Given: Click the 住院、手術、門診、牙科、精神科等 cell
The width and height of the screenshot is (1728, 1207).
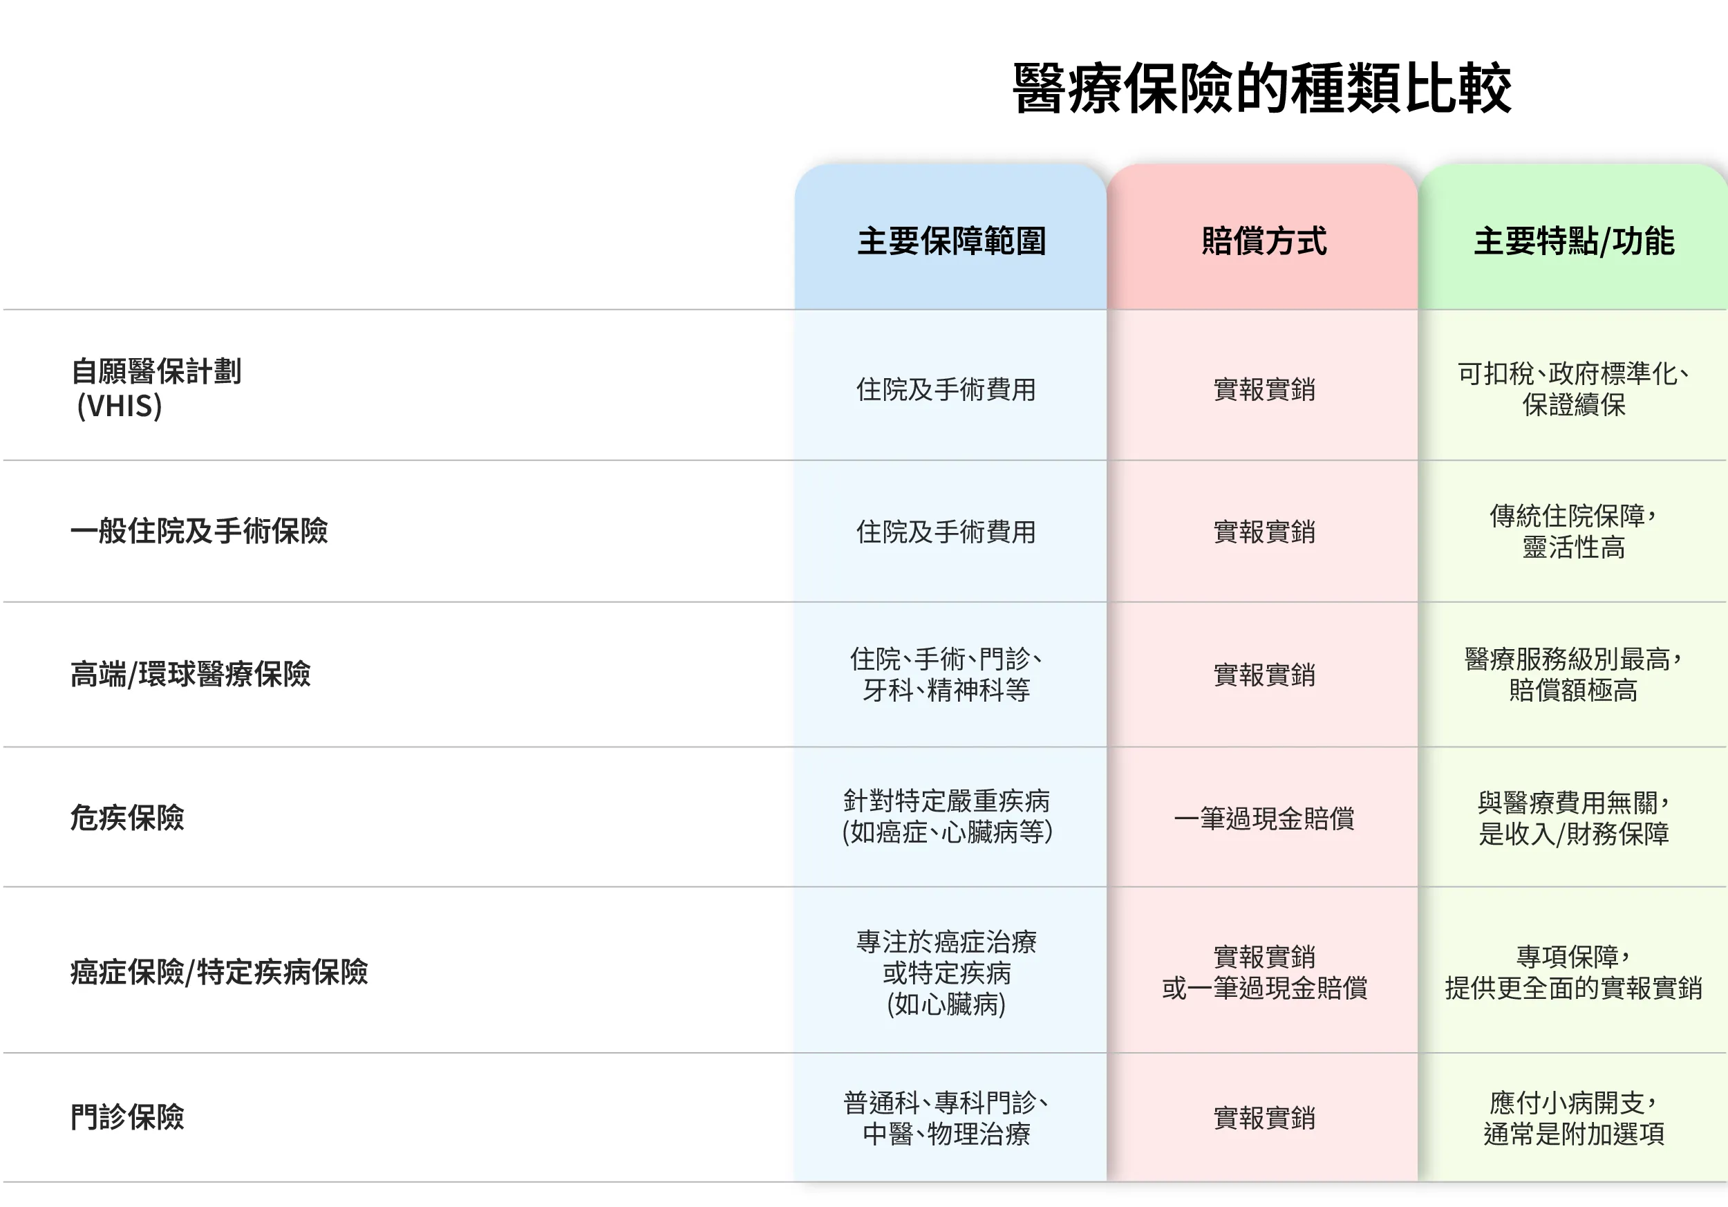Looking at the screenshot, I should coord(947,674).
